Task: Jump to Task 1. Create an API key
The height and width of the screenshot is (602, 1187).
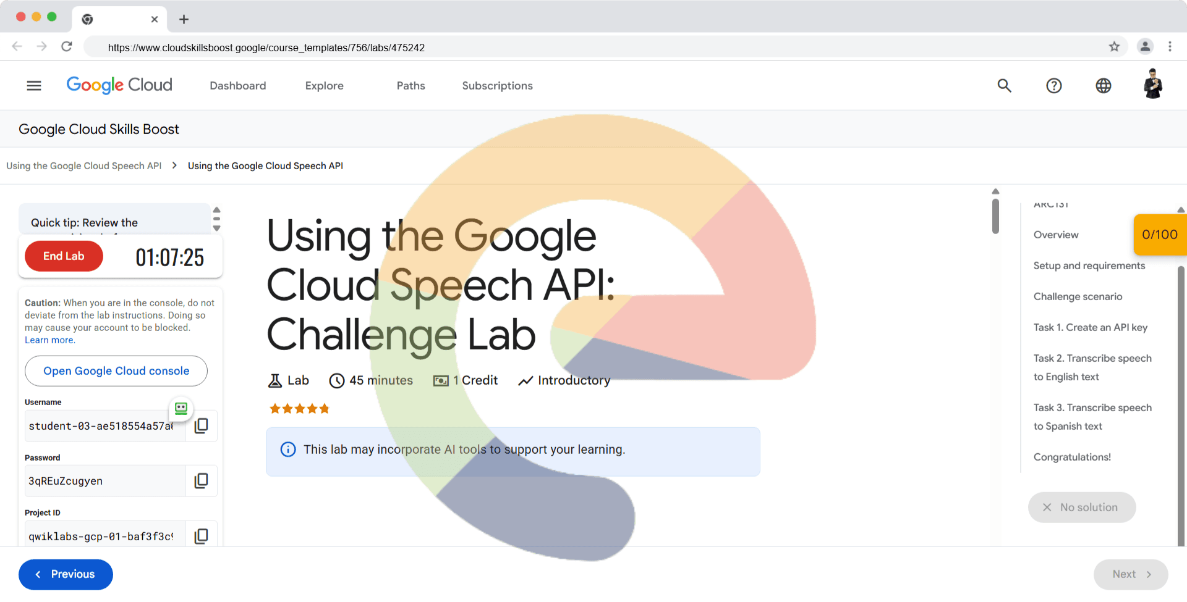Action: click(1090, 327)
